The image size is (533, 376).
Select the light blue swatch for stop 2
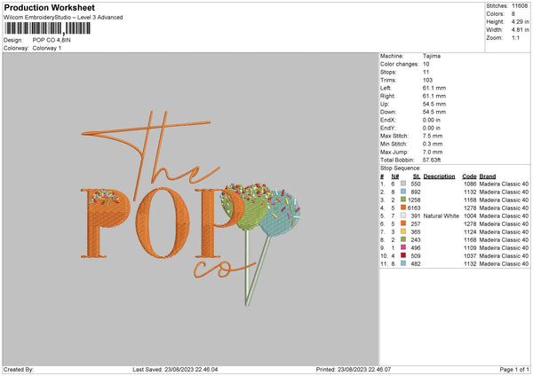[403, 190]
